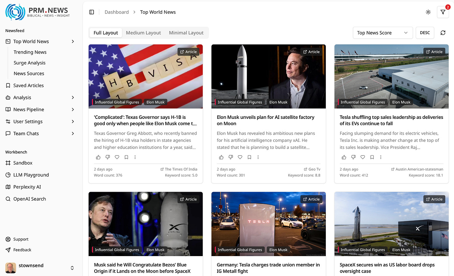Open headline "SpaceX secures win as US labor board"

387,268
